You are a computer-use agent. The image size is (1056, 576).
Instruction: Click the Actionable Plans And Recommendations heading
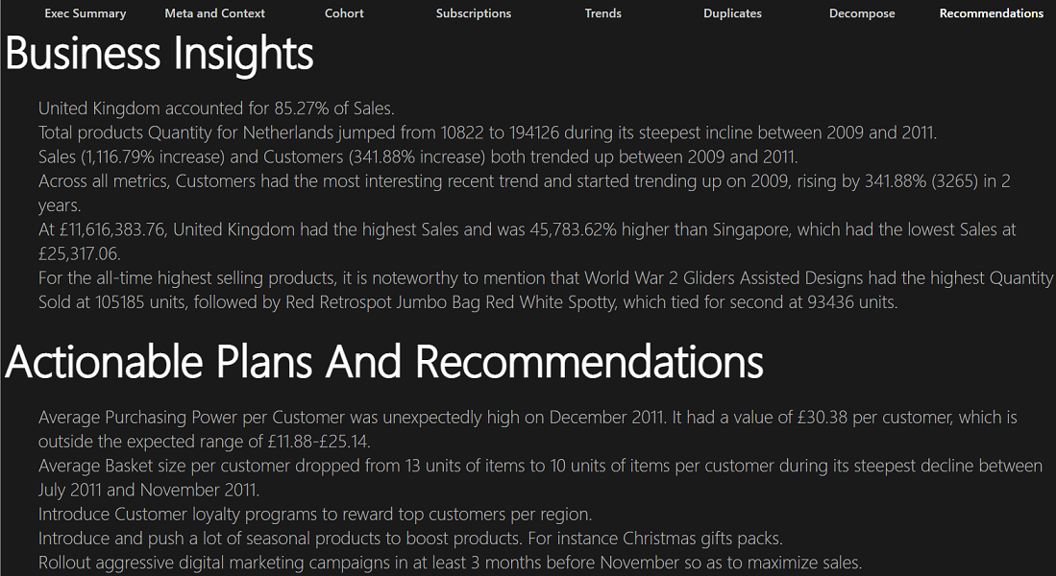point(384,362)
